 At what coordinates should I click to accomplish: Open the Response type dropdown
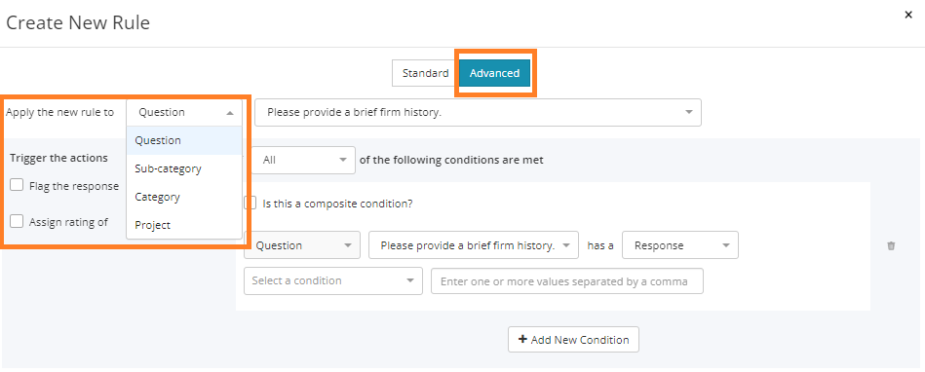[x=680, y=245]
